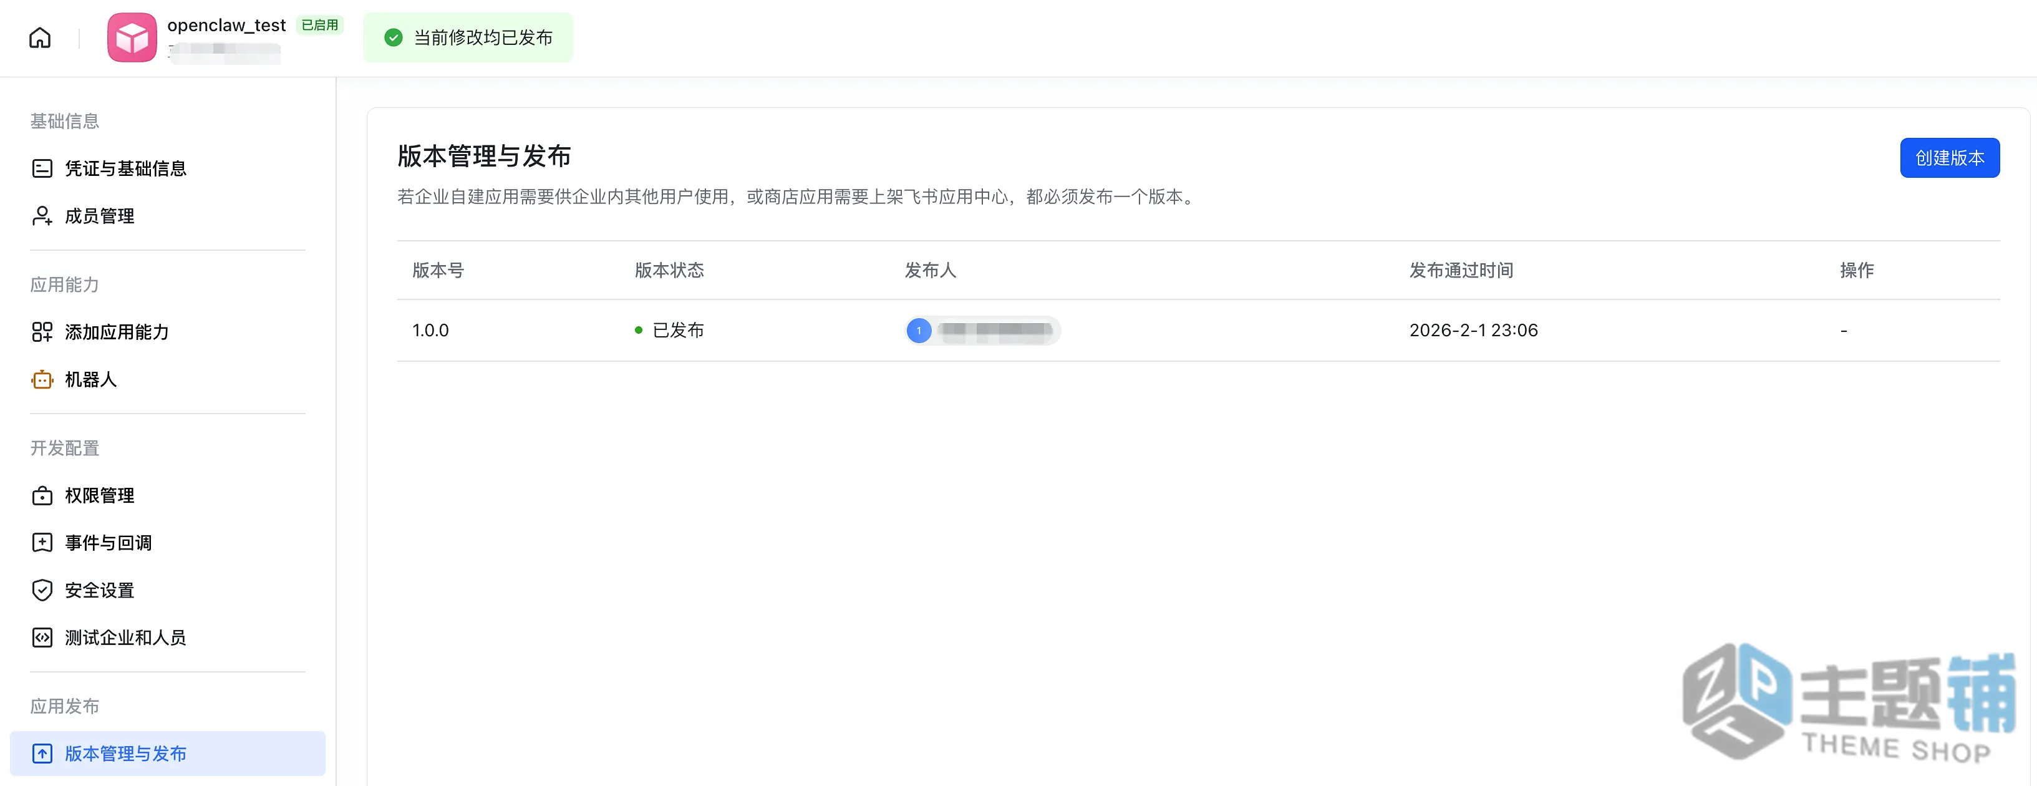Click the 版本号 column header
2037x786 pixels.
point(438,271)
